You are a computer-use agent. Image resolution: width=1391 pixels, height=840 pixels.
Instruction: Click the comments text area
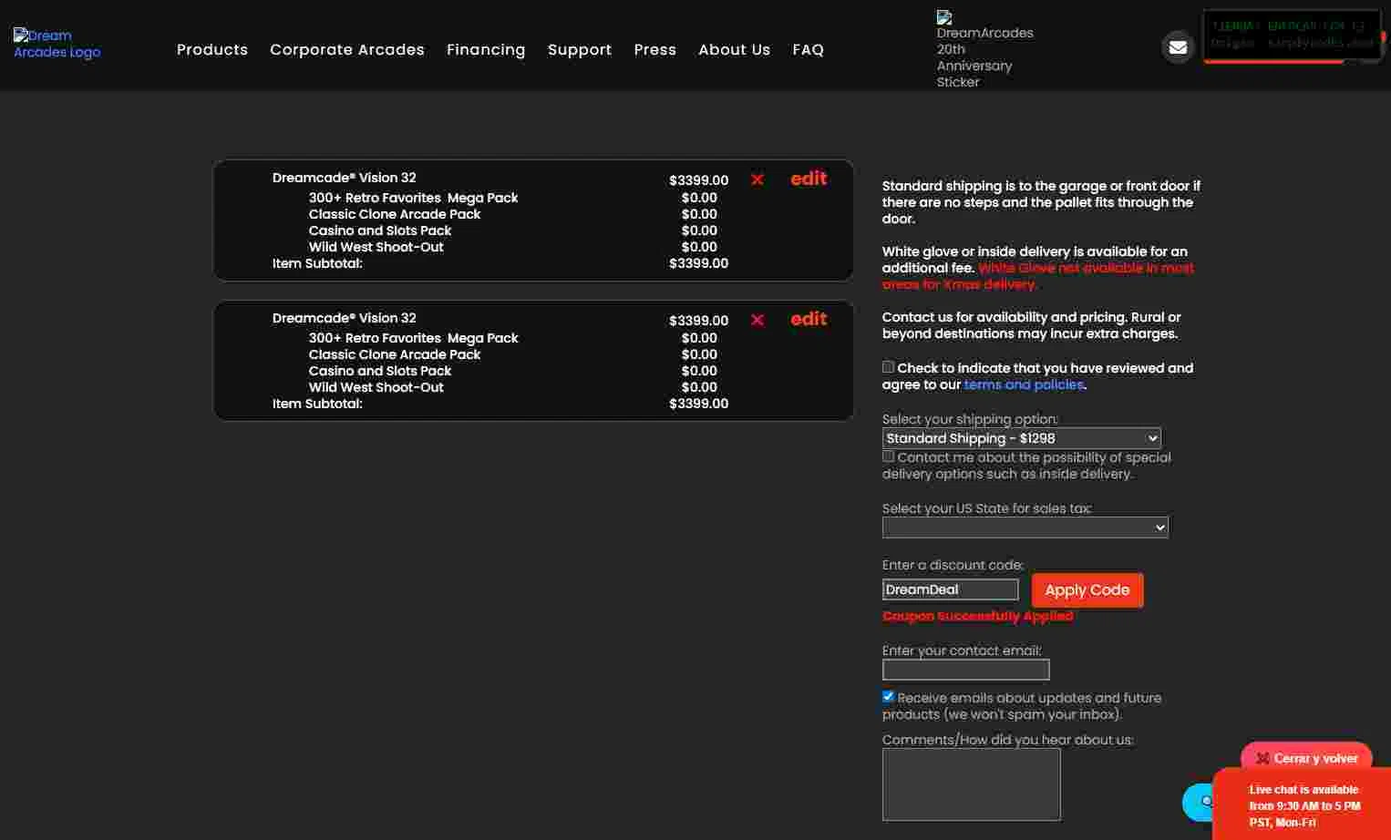tap(971, 784)
